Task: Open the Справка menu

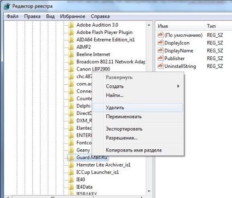Action: click(100, 16)
